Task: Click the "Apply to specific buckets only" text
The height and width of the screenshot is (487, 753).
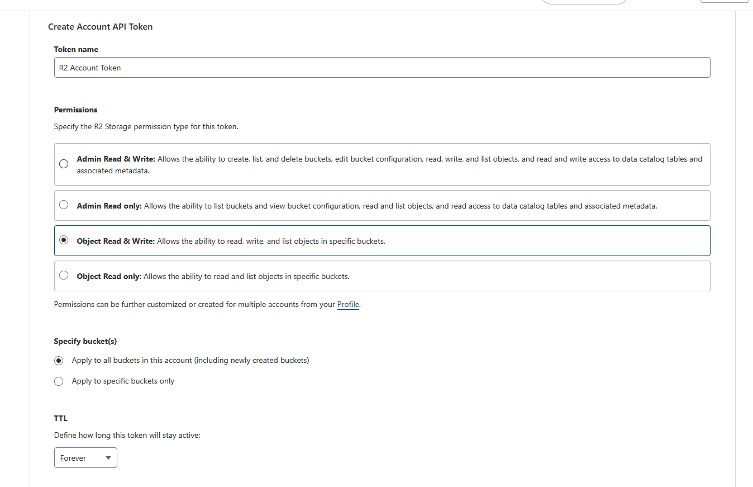Action: point(123,381)
